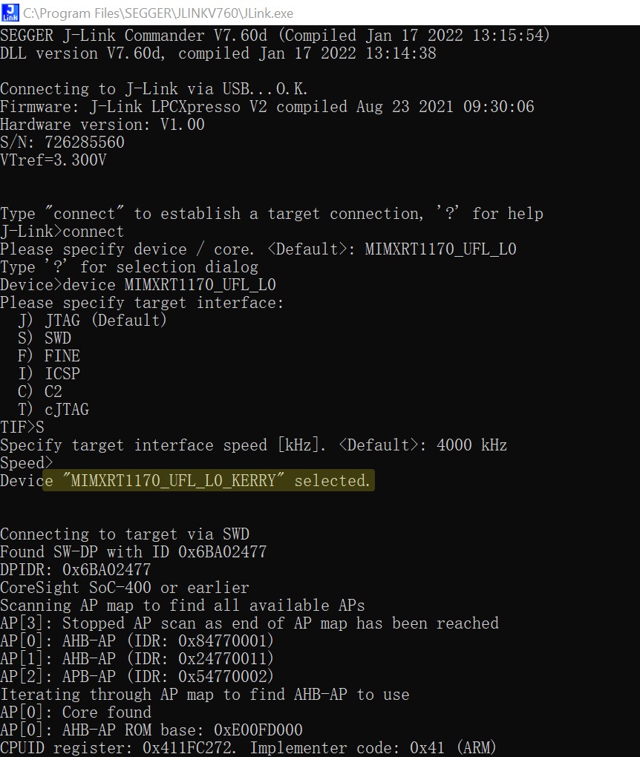The height and width of the screenshot is (757, 640).
Task: Click the 'AP[0]: Core found' line
Action: [x=76, y=712]
